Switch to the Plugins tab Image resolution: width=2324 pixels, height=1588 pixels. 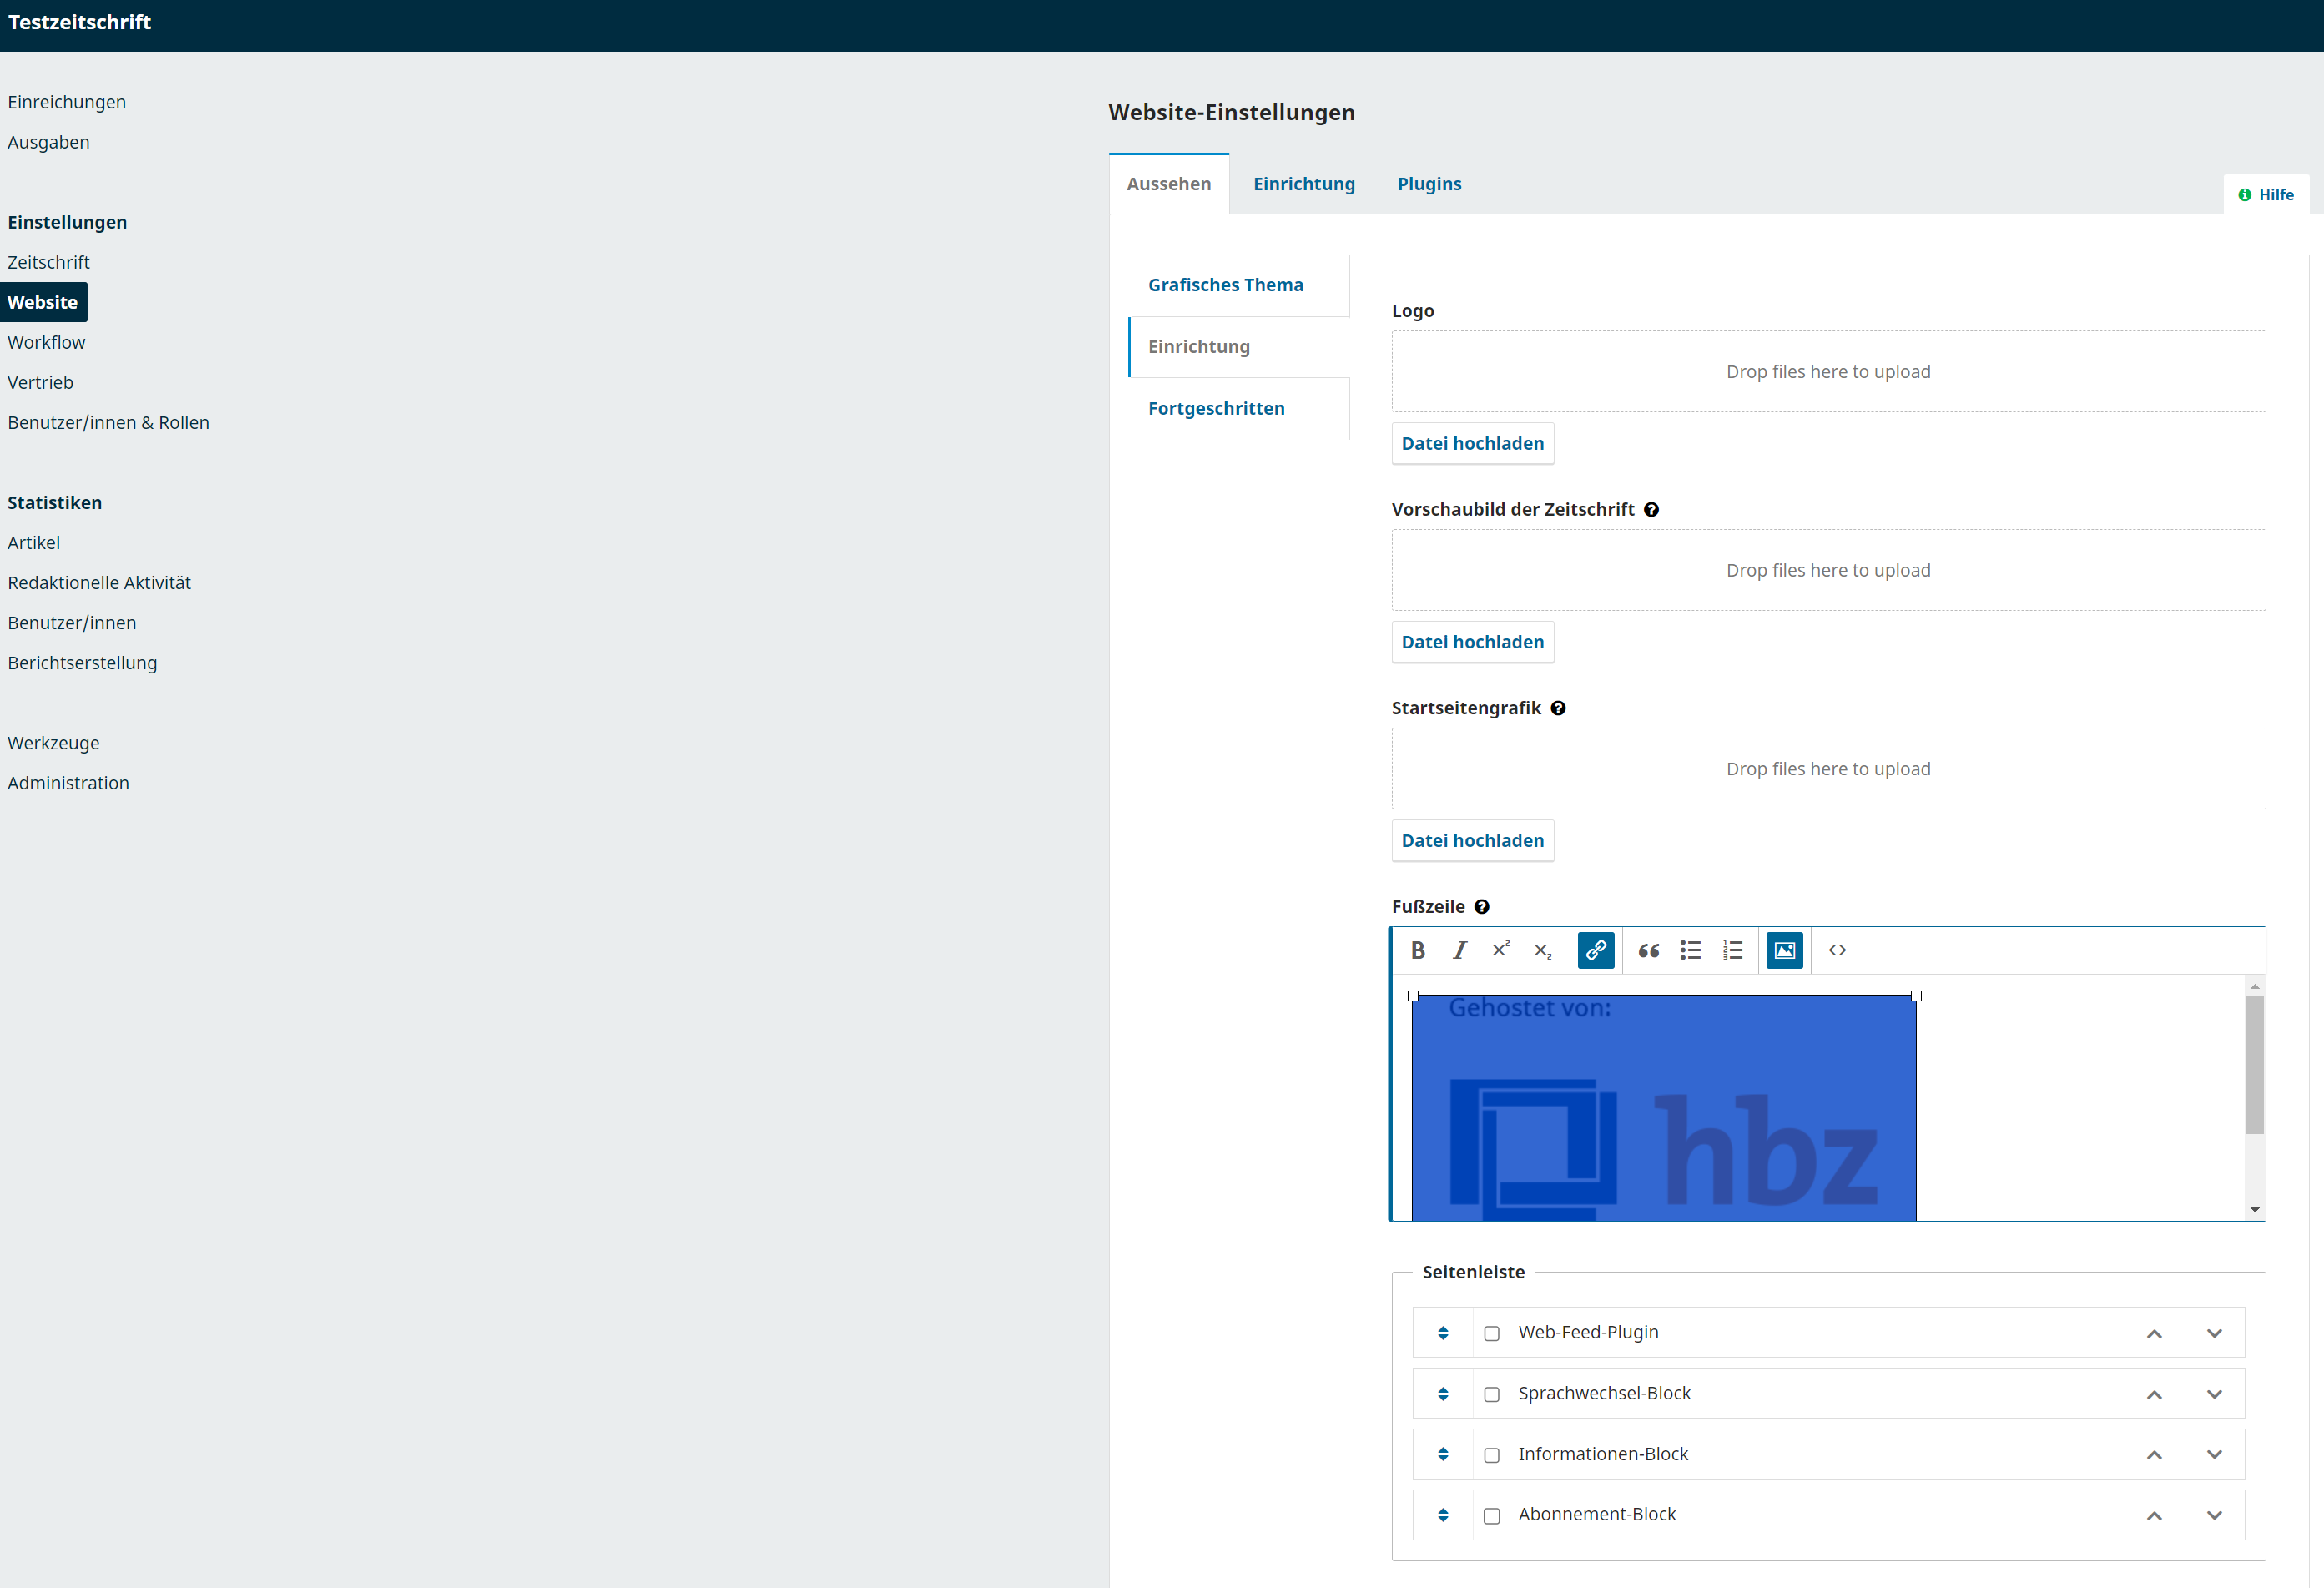[1429, 184]
